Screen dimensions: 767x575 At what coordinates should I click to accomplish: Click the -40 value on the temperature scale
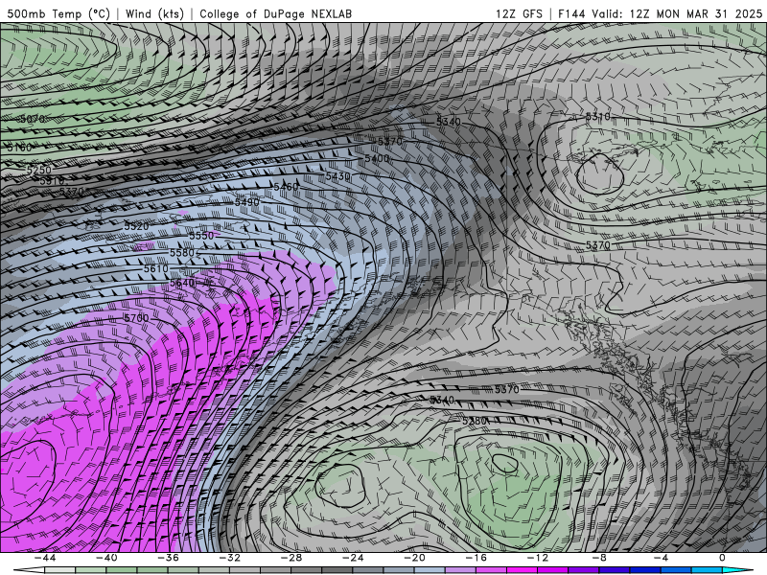(x=106, y=558)
